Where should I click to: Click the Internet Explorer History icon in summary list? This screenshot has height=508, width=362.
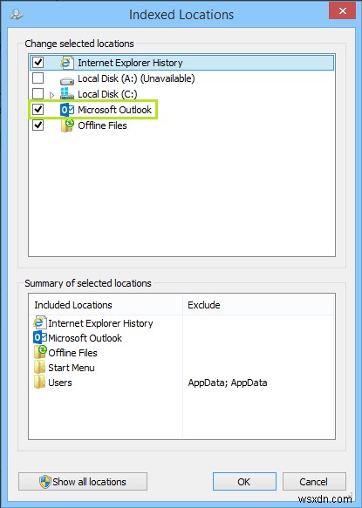(39, 322)
